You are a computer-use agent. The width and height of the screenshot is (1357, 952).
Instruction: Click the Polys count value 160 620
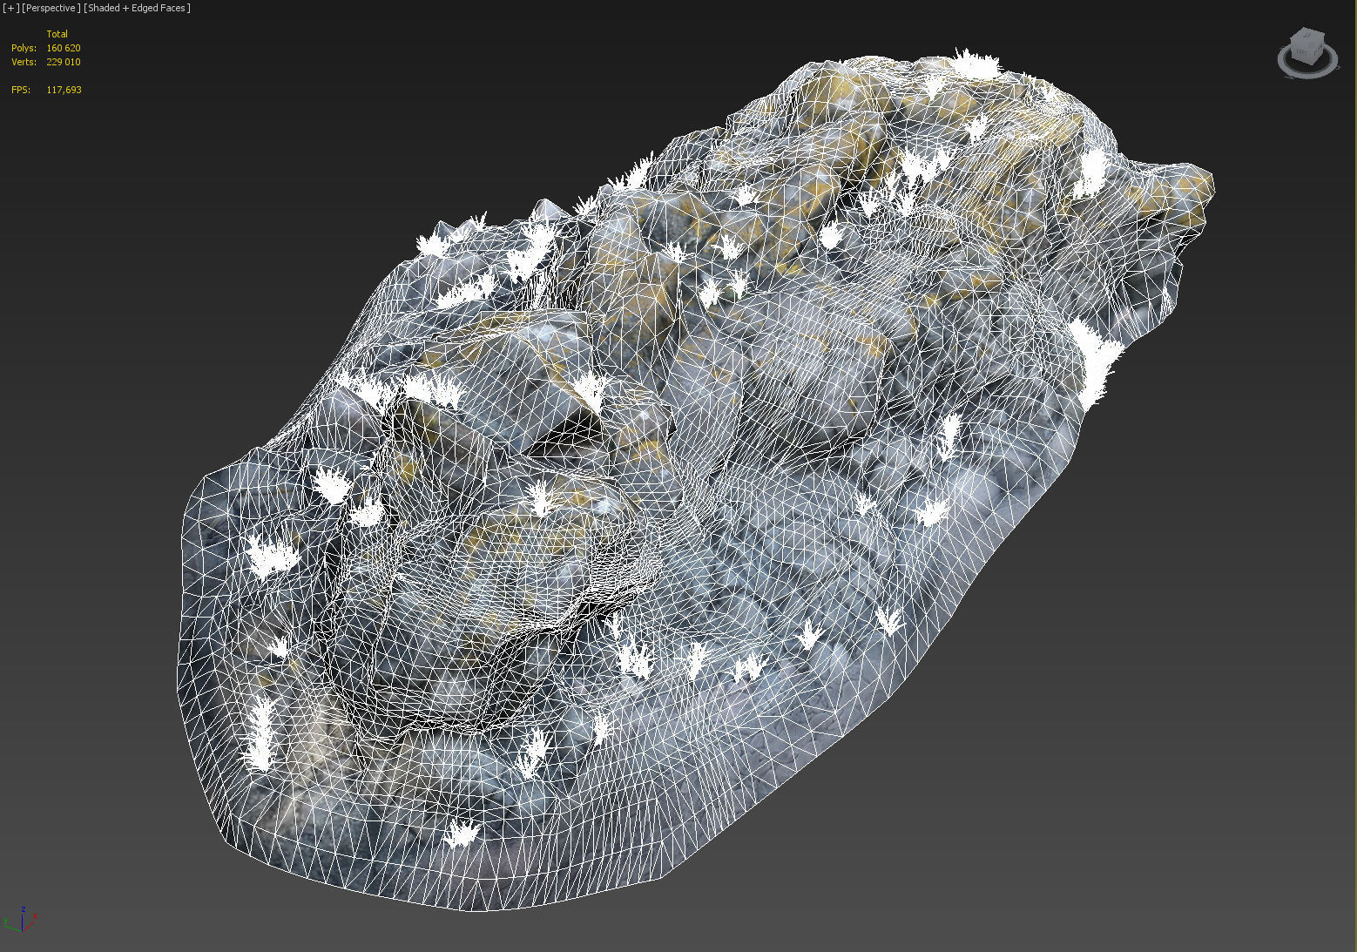tap(64, 48)
